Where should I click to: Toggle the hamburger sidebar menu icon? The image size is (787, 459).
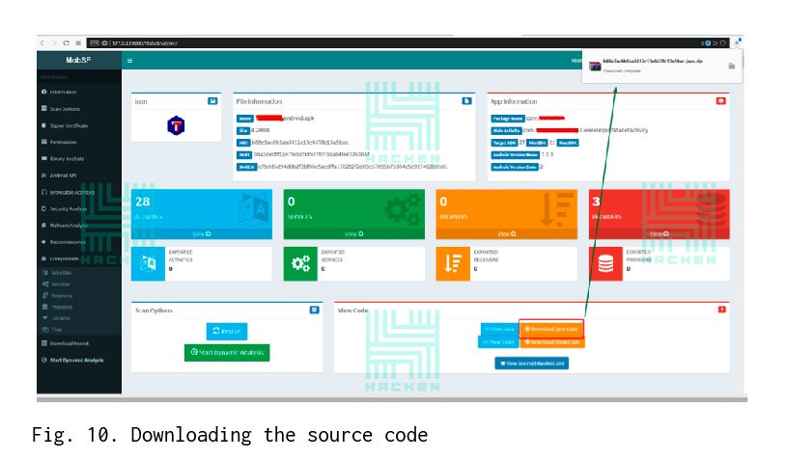(129, 61)
